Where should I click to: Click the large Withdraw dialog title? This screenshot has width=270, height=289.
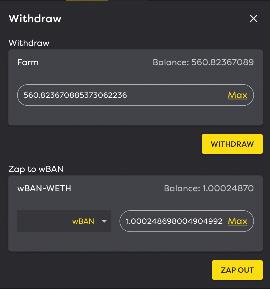pyautogui.click(x=35, y=19)
